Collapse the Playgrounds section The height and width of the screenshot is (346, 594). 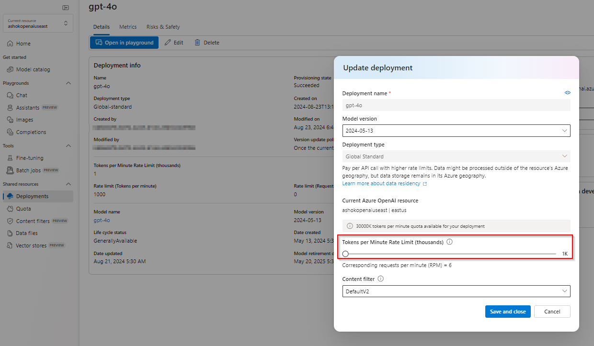point(68,83)
